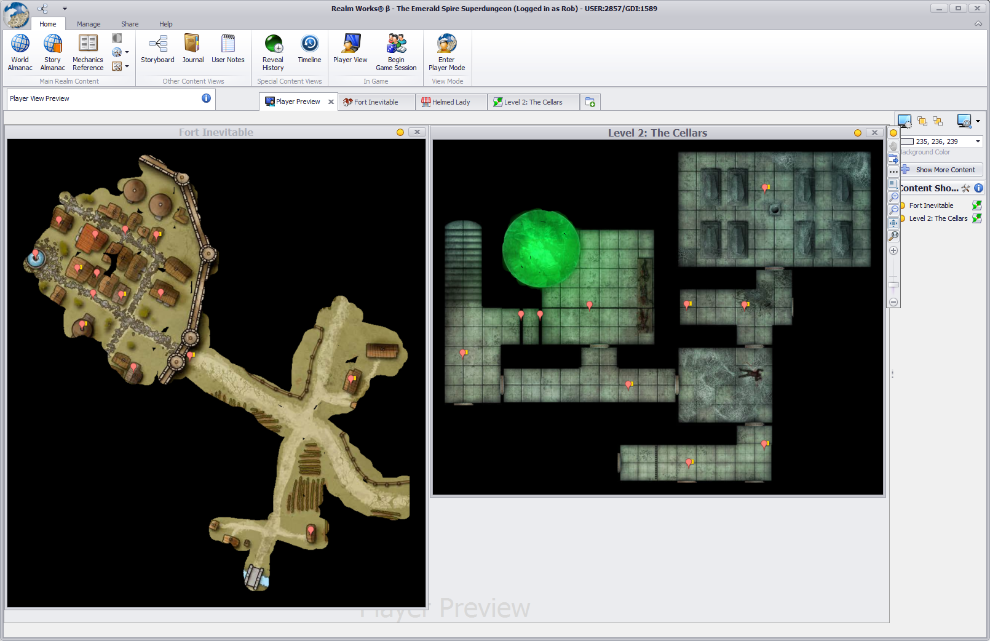Click the globe with tools ribbon icon
The image size is (990, 641).
(117, 52)
